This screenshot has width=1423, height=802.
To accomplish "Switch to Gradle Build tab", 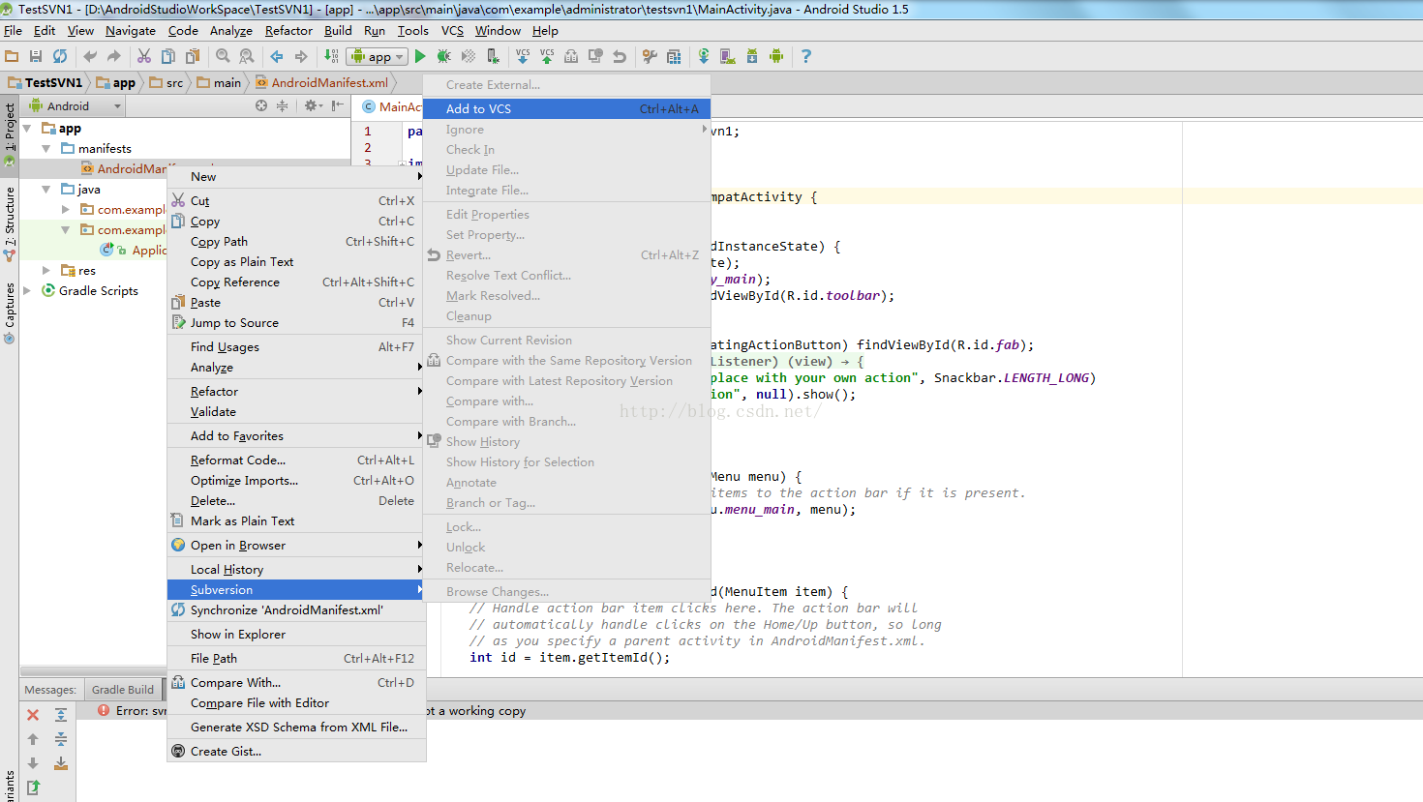I will pyautogui.click(x=123, y=689).
